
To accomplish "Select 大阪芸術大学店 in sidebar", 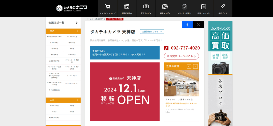I will (x=54, y=61).
